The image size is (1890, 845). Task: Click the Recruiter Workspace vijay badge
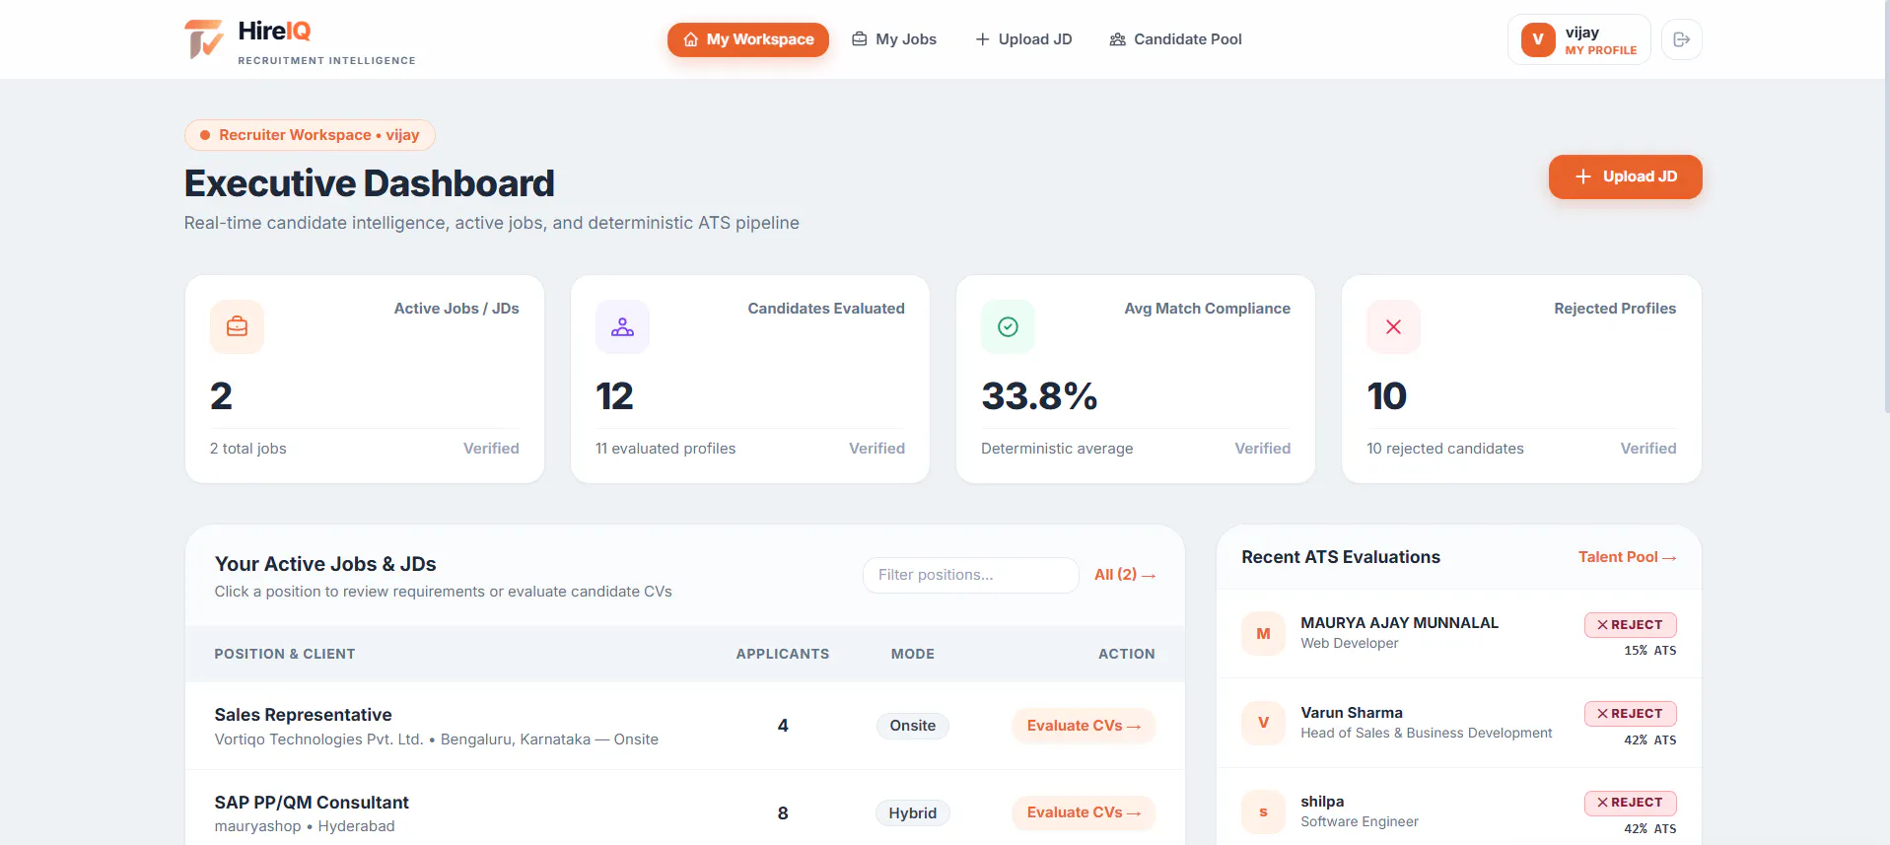310,135
